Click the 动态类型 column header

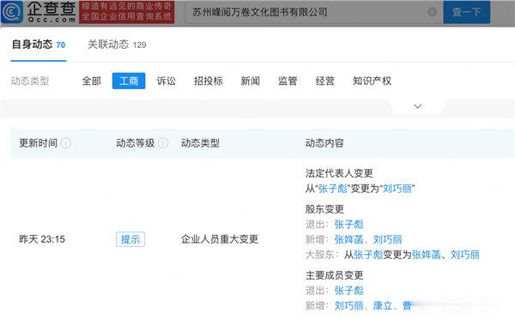click(200, 143)
